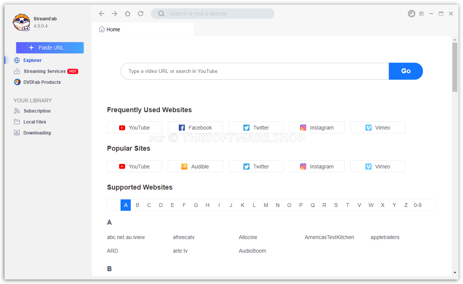
Task: Select the 0-9 alphabet filter
Action: [x=418, y=205]
